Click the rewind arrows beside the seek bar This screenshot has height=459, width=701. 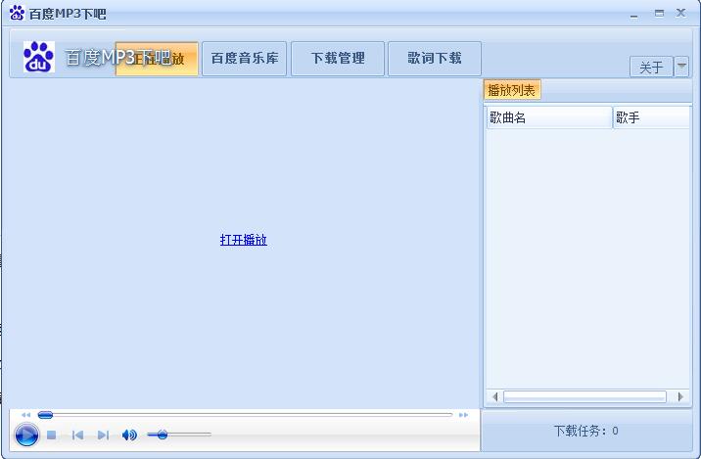pos(25,415)
